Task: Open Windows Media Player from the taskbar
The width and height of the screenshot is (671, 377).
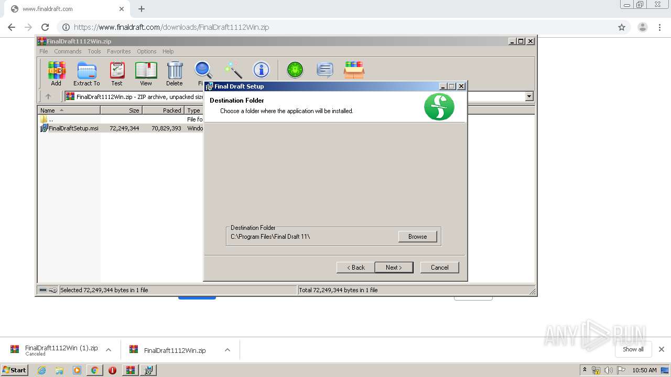Action: [x=77, y=370]
